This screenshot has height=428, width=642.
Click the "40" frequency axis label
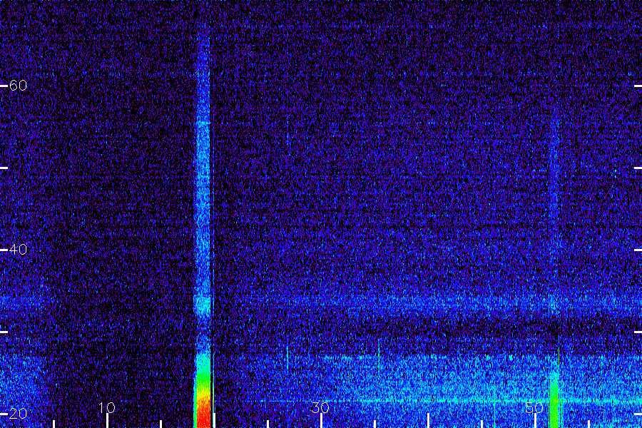click(18, 249)
